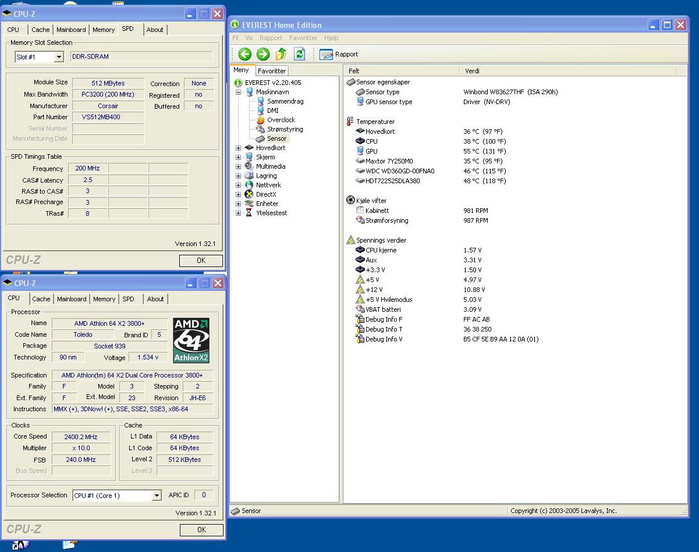Click the up-level folder arrow icon in EVEREST toolbar
Screen dimensions: 699x552
(281, 54)
